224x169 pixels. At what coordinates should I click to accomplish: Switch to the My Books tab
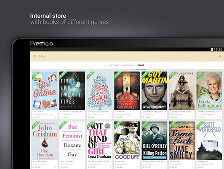click(x=128, y=65)
